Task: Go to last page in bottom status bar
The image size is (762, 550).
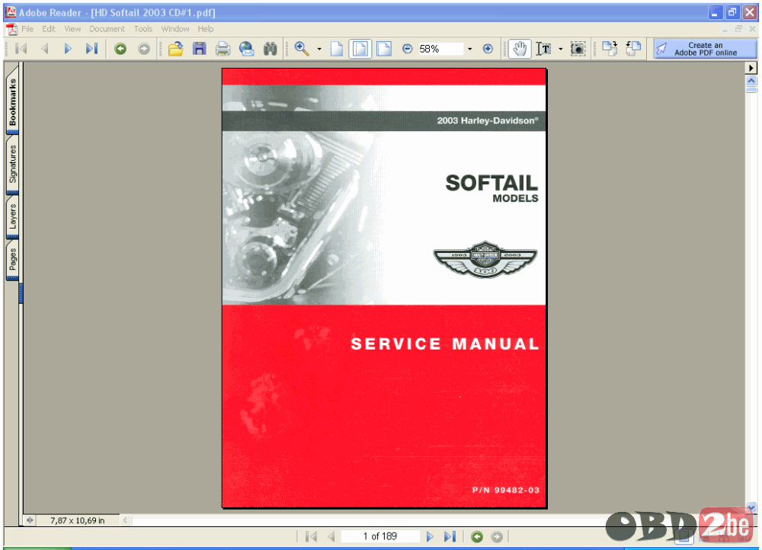Action: [450, 536]
